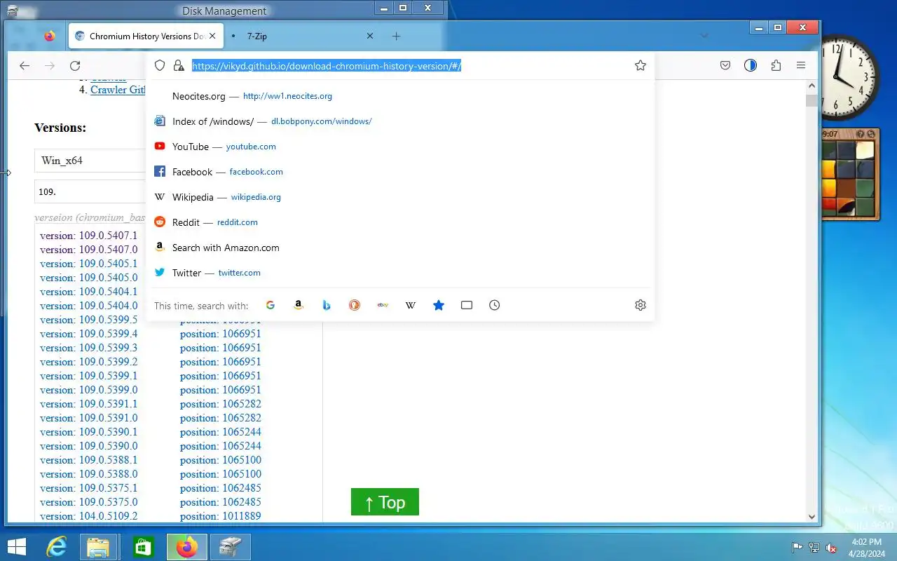Click the shield tracking protection icon
Image resolution: width=897 pixels, height=561 pixels.
(x=160, y=65)
